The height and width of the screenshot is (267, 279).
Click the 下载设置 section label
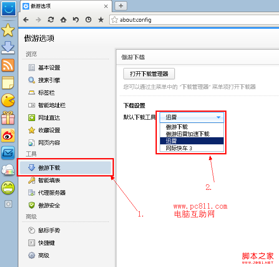coord(134,106)
